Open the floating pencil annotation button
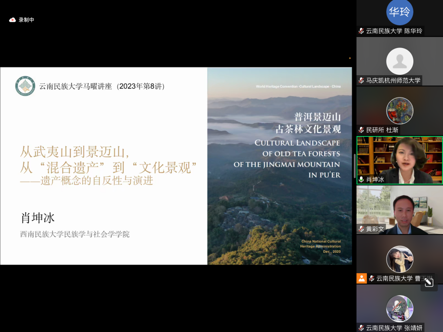The image size is (443, 332). [x=428, y=282]
